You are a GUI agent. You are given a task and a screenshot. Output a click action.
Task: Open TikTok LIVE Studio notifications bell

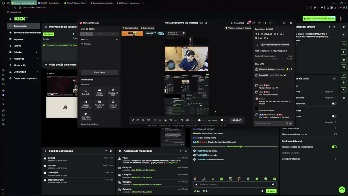[x=248, y=23]
